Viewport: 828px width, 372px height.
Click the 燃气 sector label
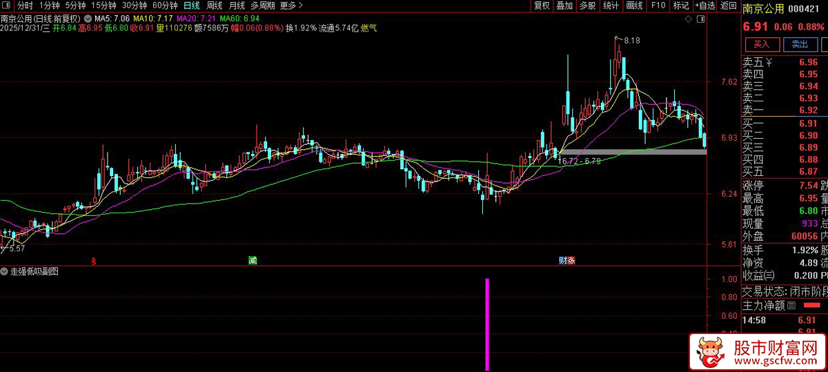click(x=369, y=28)
